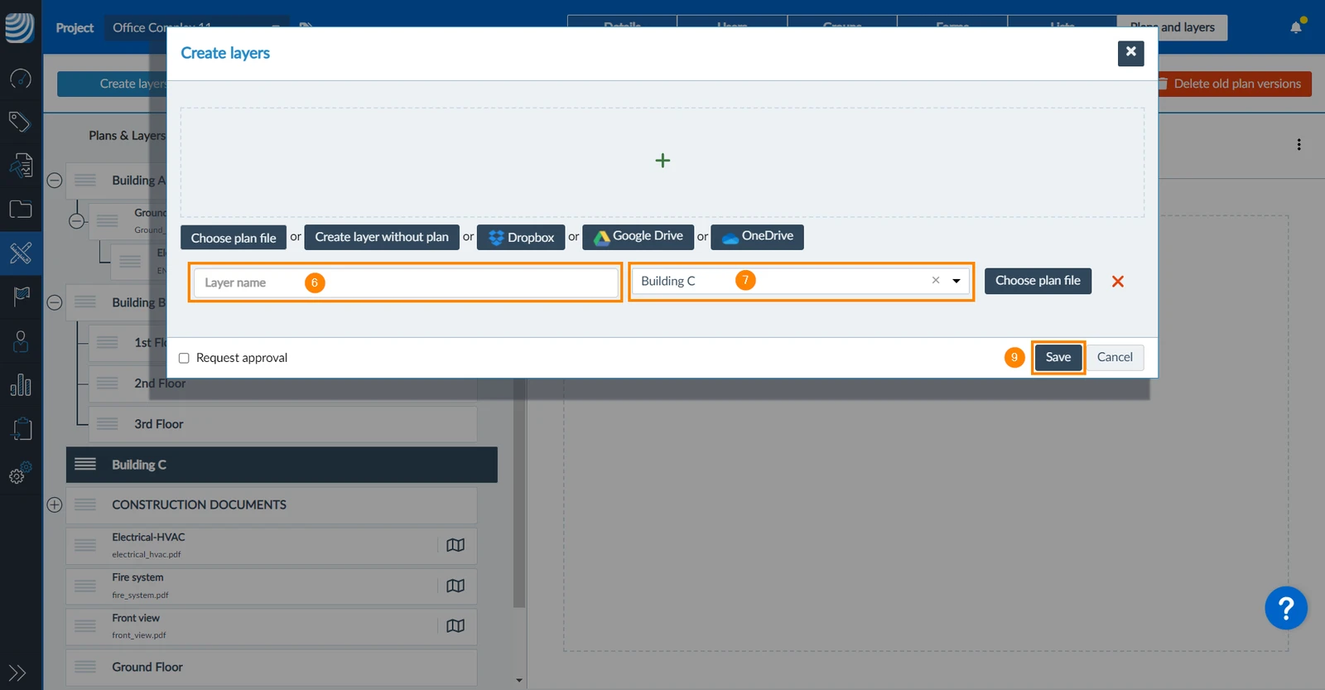Click Create layer without plan button
This screenshot has height=690, width=1325.
click(382, 237)
